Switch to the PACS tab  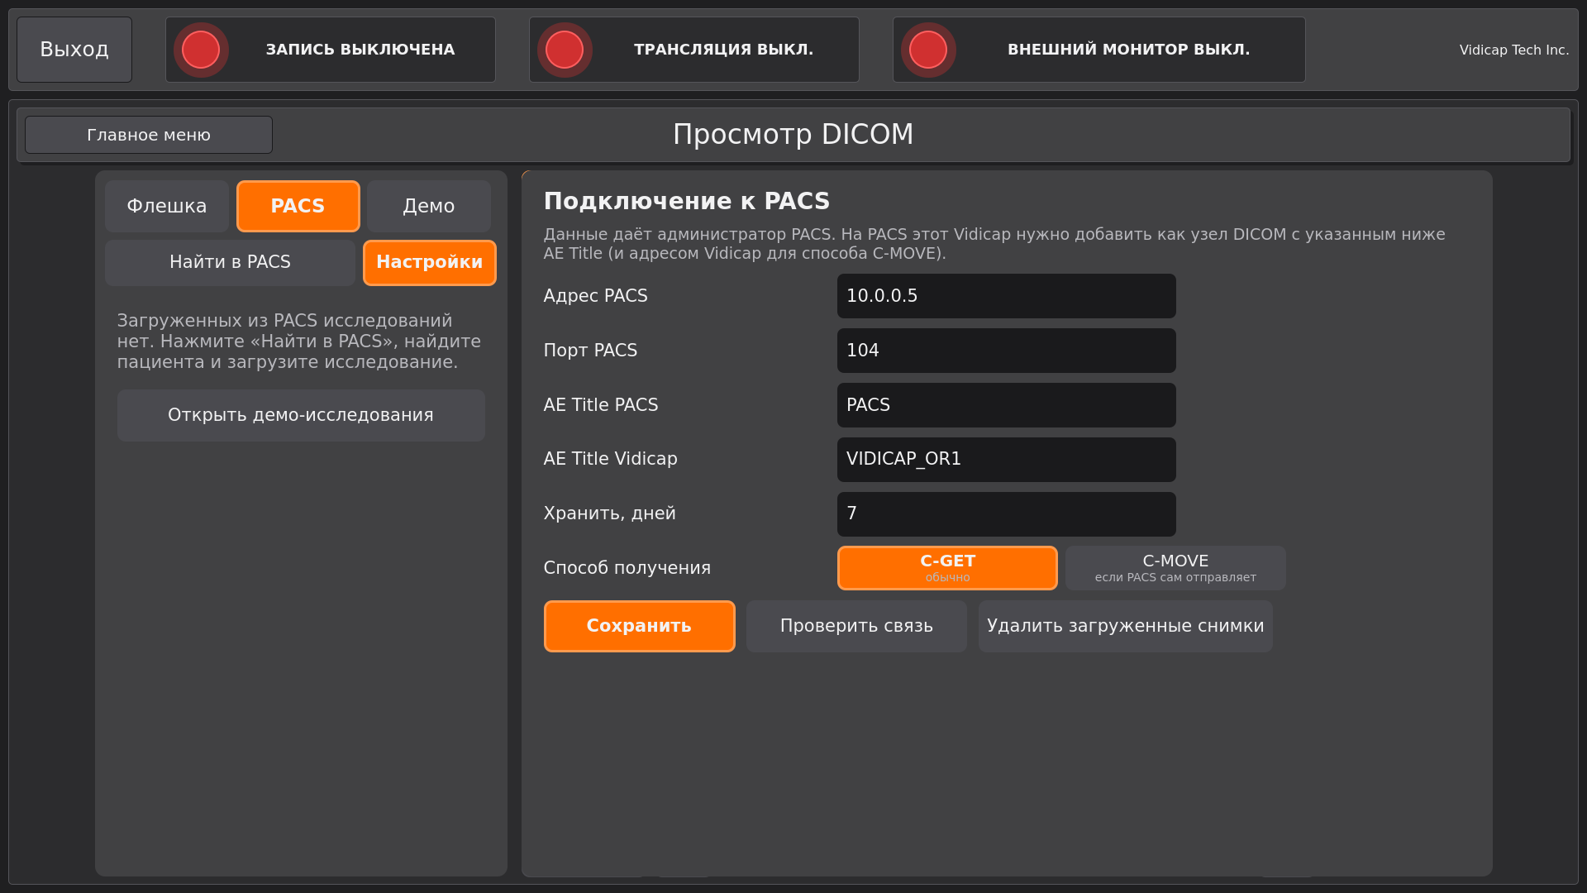click(298, 206)
